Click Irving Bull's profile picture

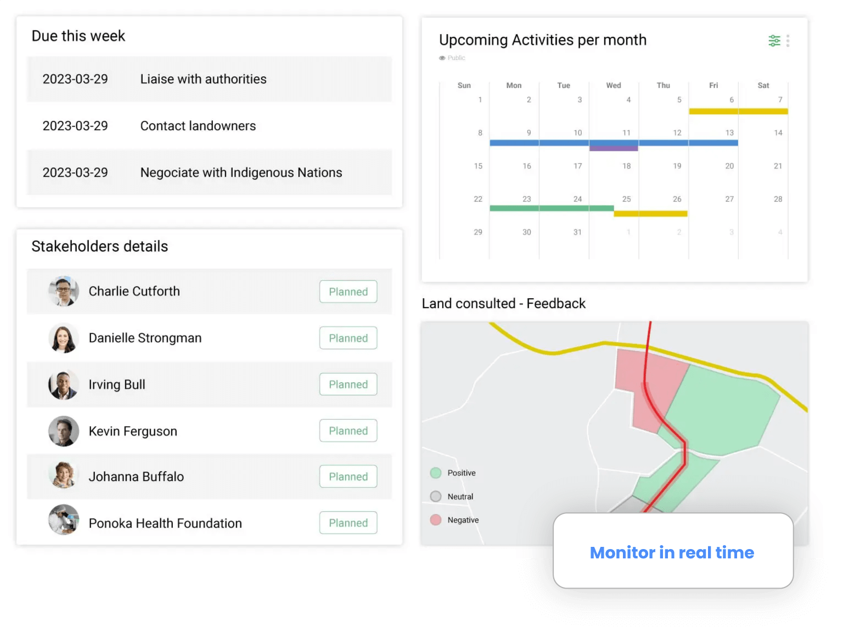click(x=64, y=384)
